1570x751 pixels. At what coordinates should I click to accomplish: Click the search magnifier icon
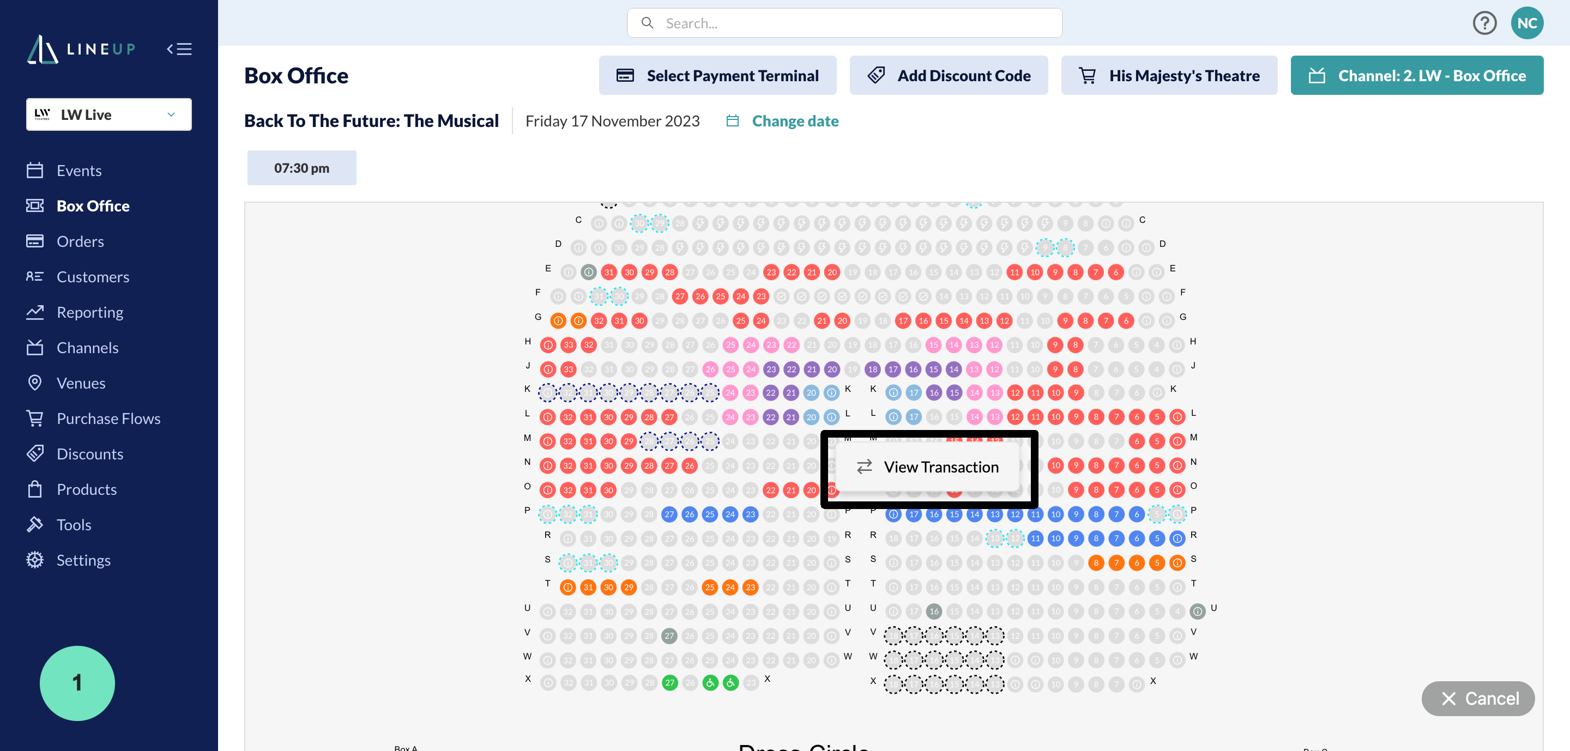647,23
